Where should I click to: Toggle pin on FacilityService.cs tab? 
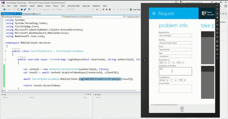pos(18,14)
